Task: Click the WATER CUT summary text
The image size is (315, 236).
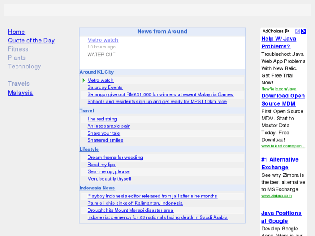Action: click(x=101, y=55)
